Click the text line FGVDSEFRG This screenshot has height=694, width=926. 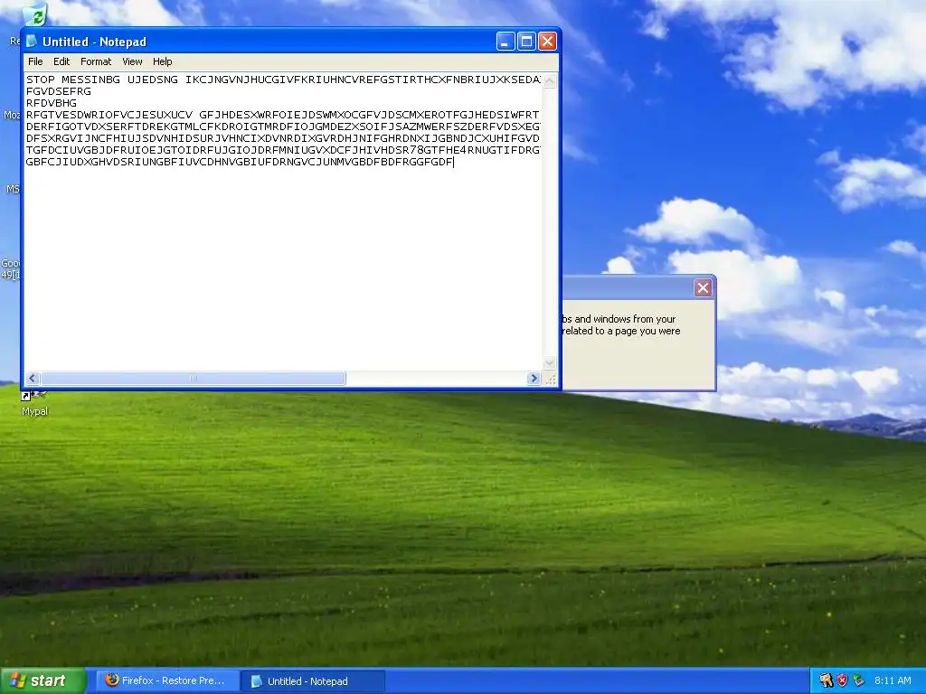click(59, 91)
